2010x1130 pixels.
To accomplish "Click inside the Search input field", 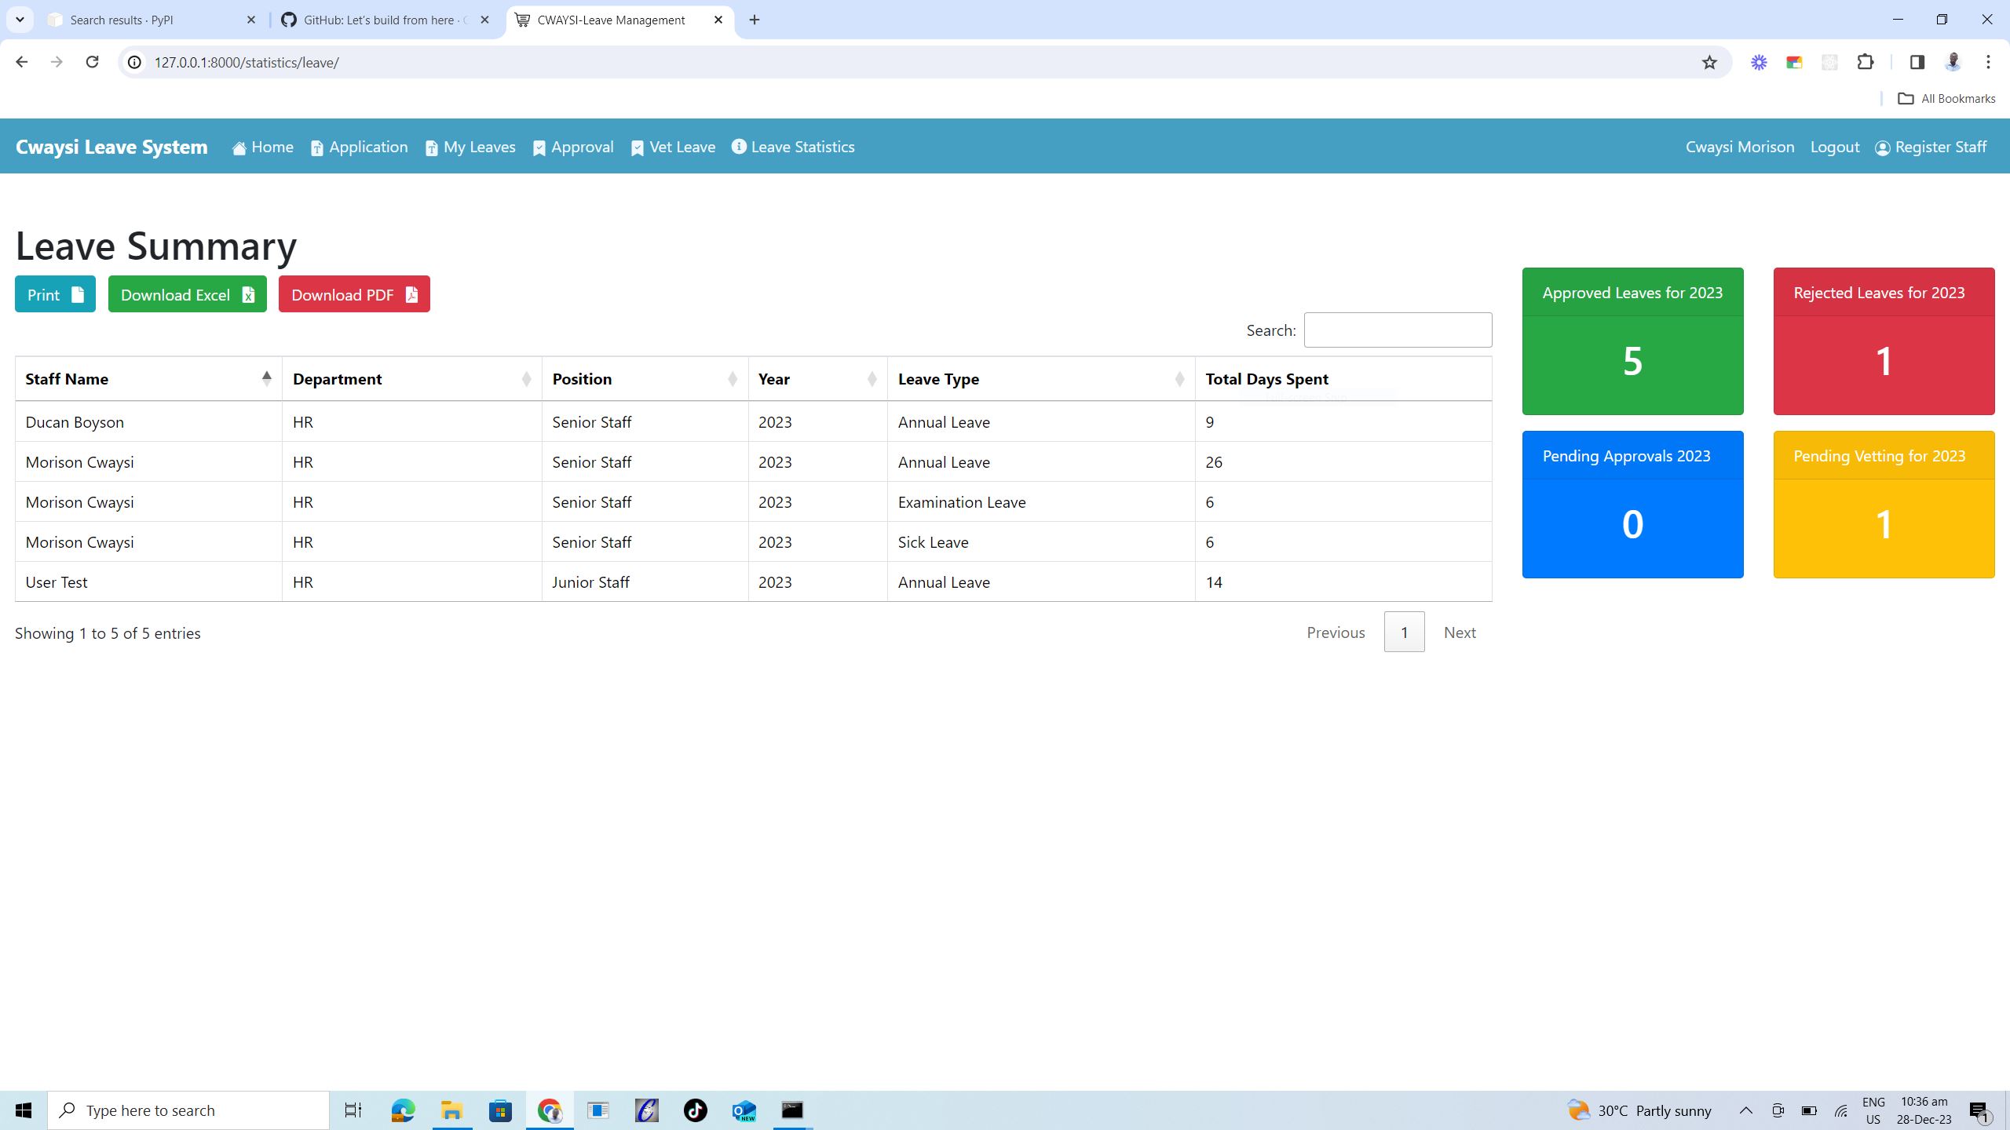I will click(x=1397, y=330).
